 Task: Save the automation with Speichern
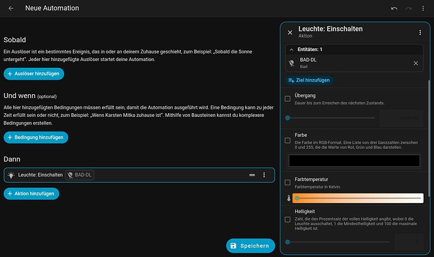point(250,246)
